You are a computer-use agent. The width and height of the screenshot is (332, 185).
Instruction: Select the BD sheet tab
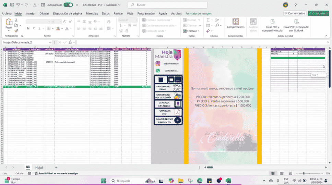[28, 167]
